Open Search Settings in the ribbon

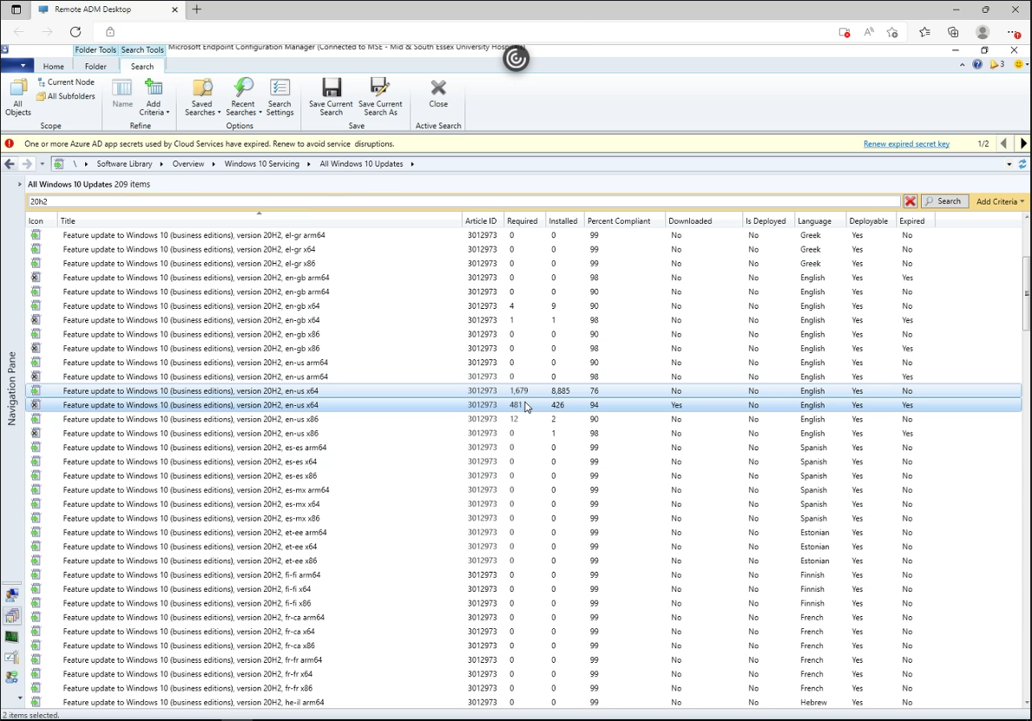point(279,95)
